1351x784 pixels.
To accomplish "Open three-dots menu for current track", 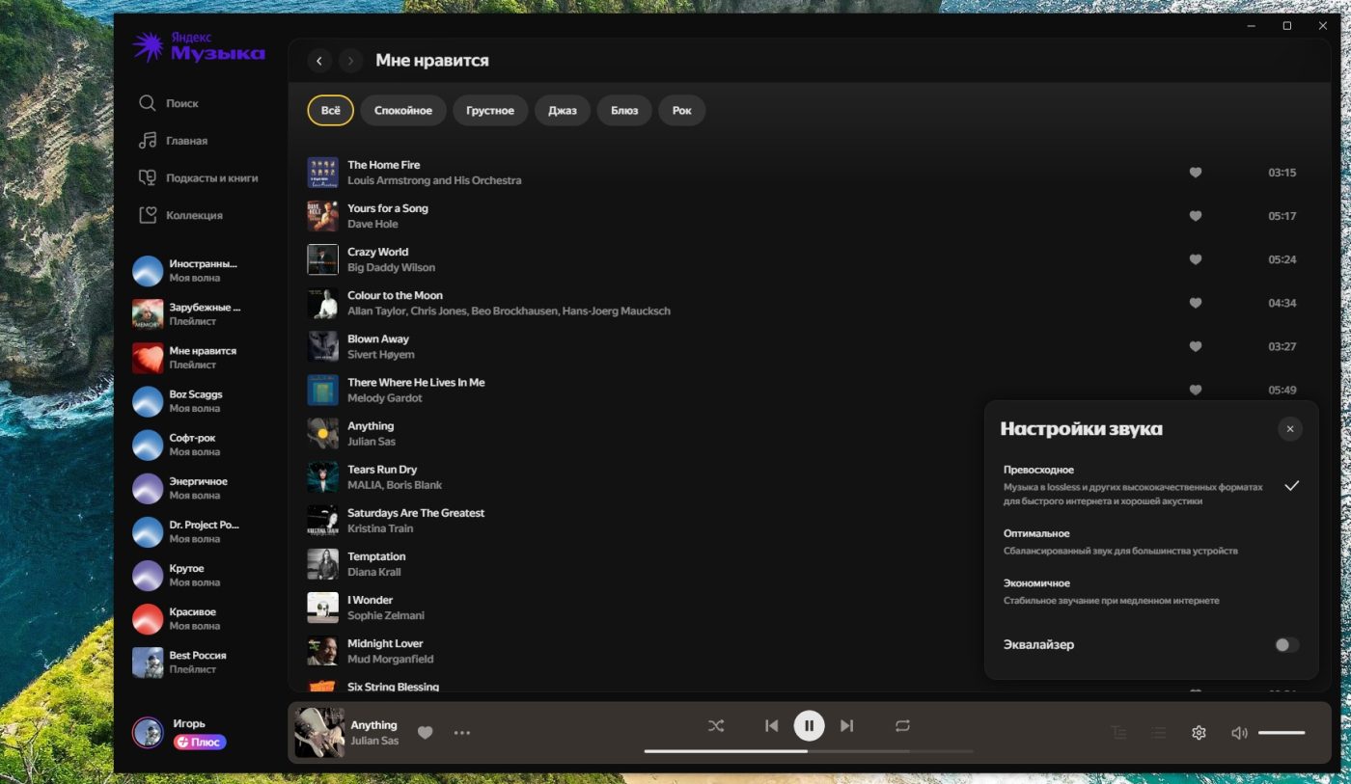I will [x=462, y=733].
